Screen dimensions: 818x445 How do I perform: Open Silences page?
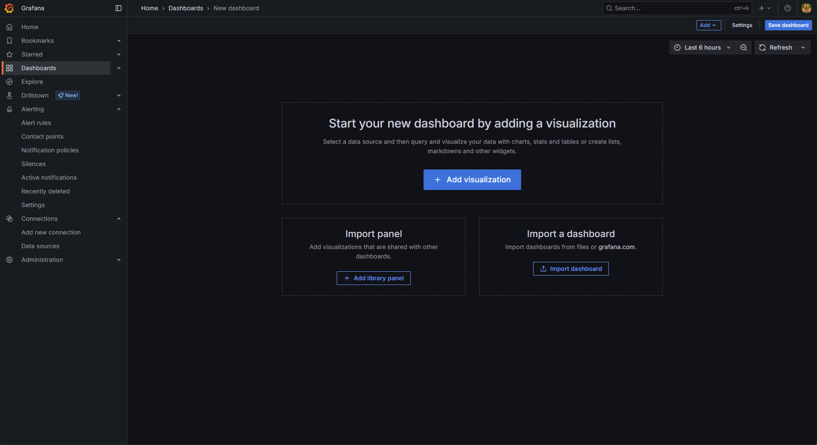[33, 164]
